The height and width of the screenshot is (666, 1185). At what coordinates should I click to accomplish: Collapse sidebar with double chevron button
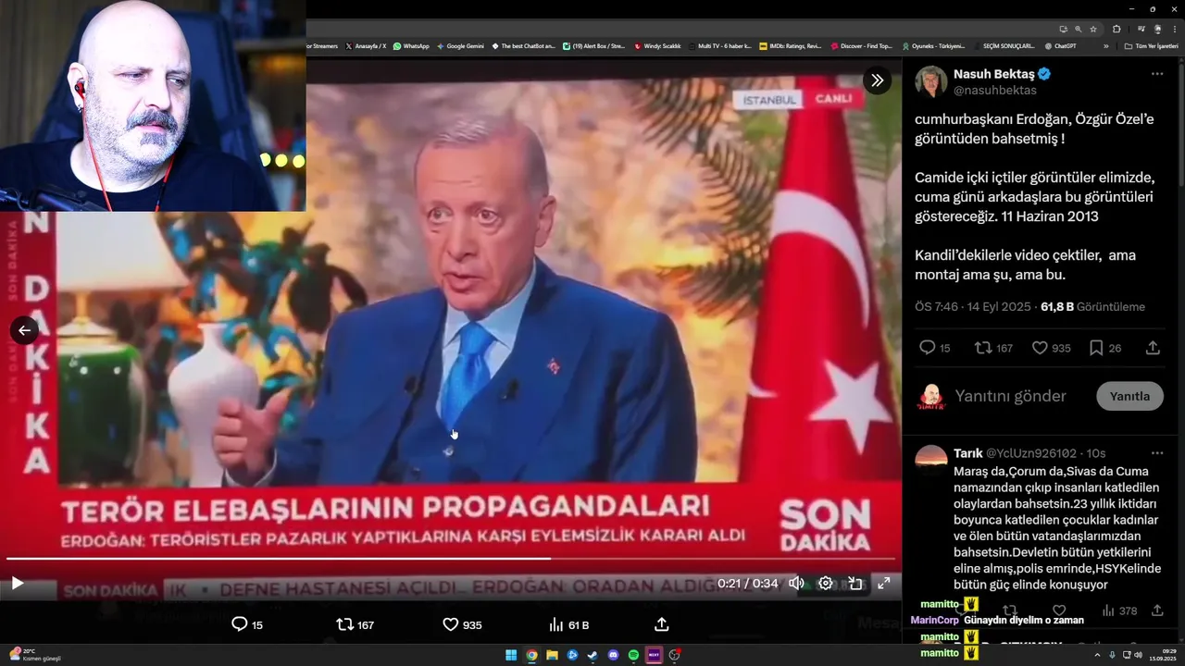[x=877, y=80]
